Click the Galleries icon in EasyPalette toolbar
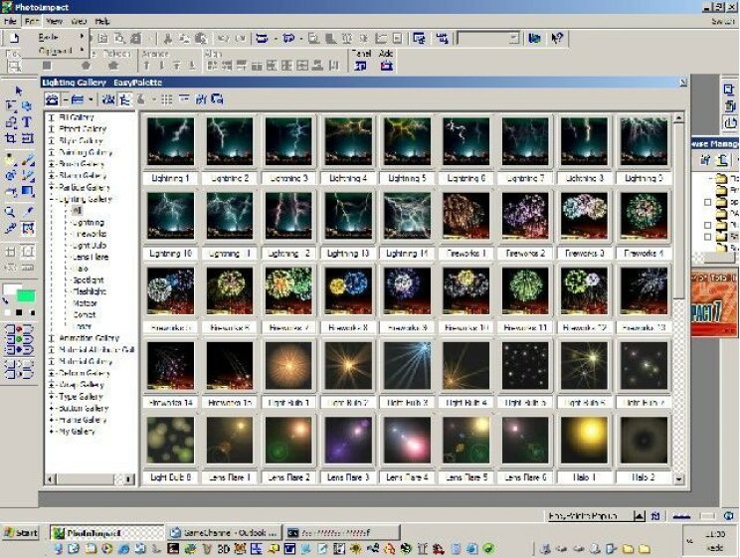The image size is (740, 558). [53, 99]
